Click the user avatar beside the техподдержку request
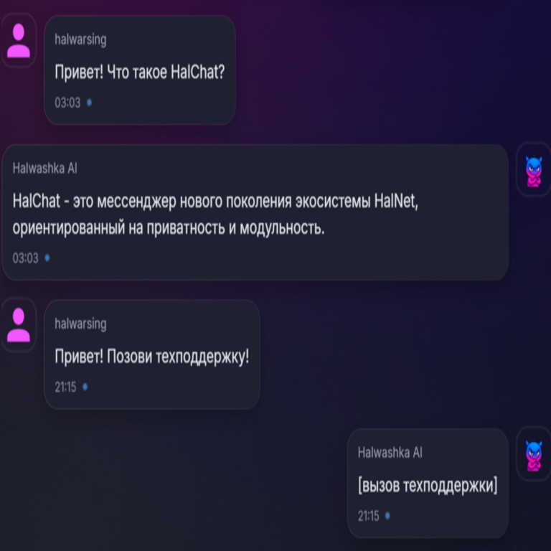This screenshot has height=551, width=551. click(x=19, y=325)
